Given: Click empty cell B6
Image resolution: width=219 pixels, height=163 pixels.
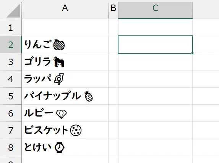Looking at the screenshot, I should point(113,113).
